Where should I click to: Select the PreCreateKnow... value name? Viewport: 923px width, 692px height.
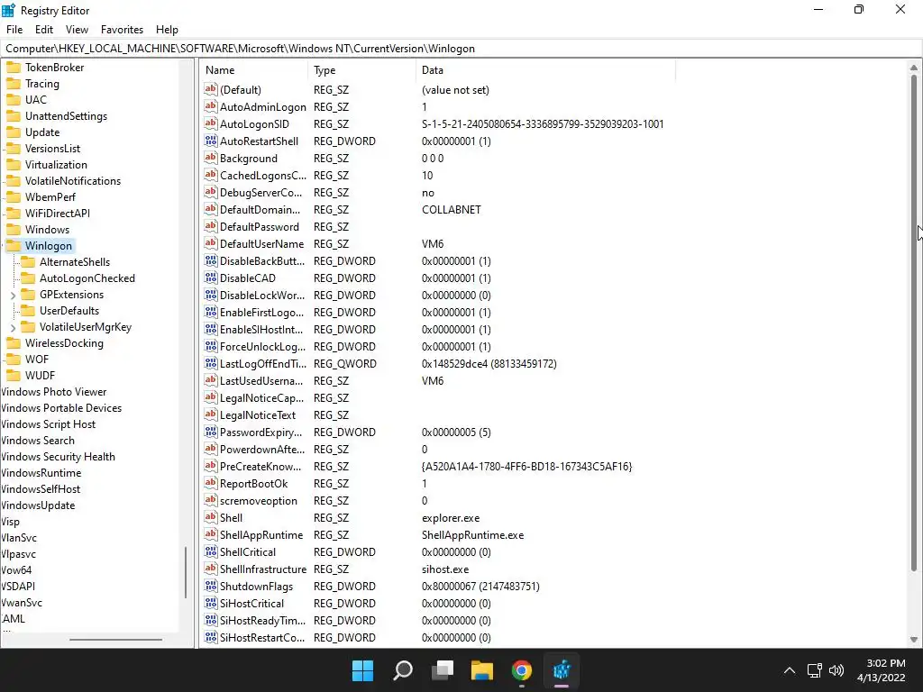[x=260, y=466]
